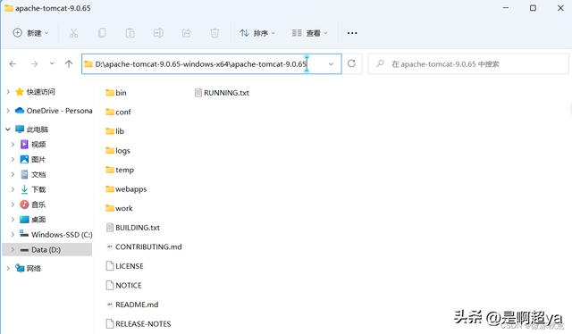
Task: Select the logs folder icon
Action: tap(110, 151)
